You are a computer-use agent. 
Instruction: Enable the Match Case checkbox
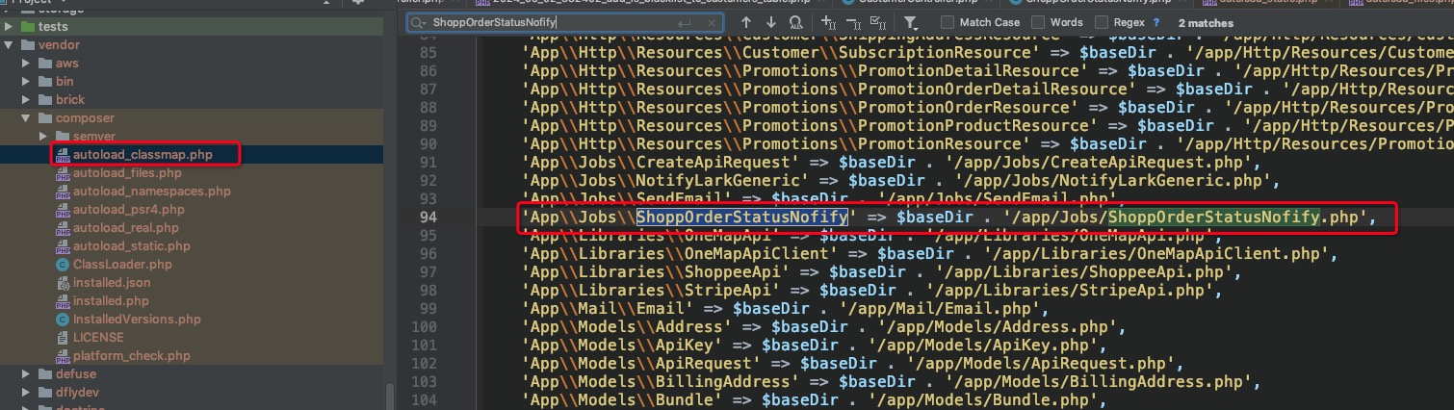click(x=948, y=22)
